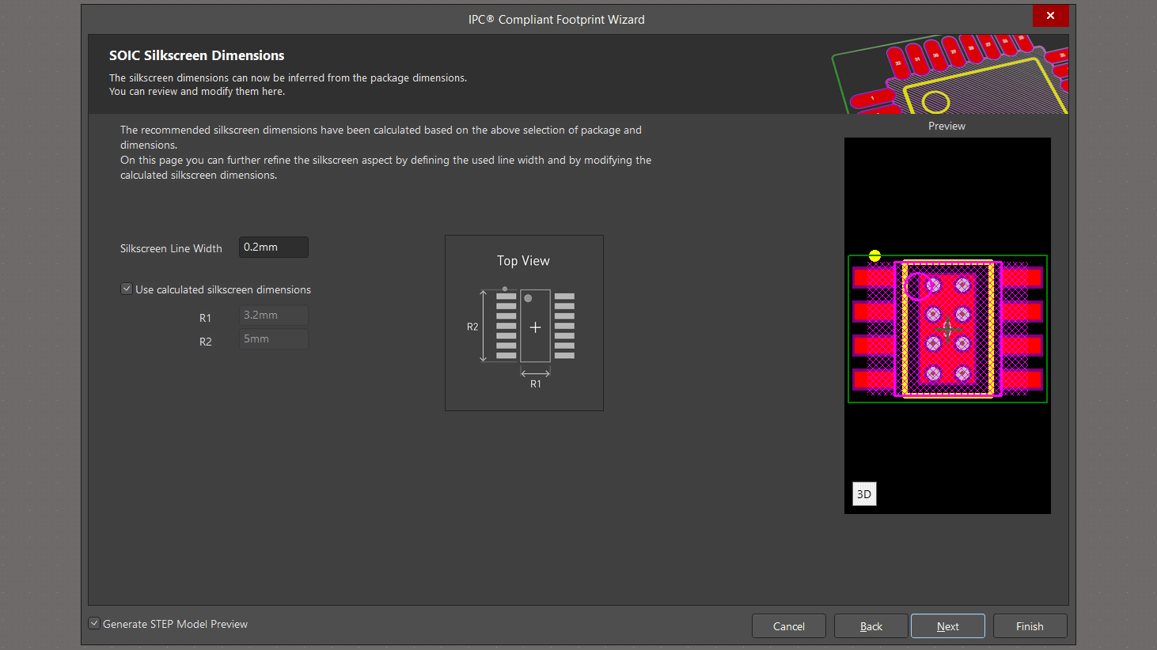Image resolution: width=1157 pixels, height=650 pixels.
Task: Click the center cross in Top View diagram
Action: coord(535,327)
